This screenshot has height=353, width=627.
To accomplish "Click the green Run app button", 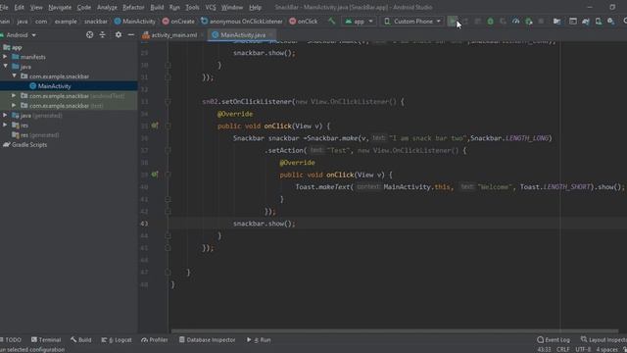I will point(453,22).
